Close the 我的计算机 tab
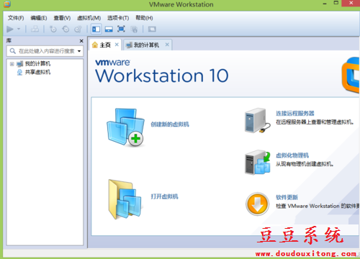The image size is (360, 259). point(167,45)
